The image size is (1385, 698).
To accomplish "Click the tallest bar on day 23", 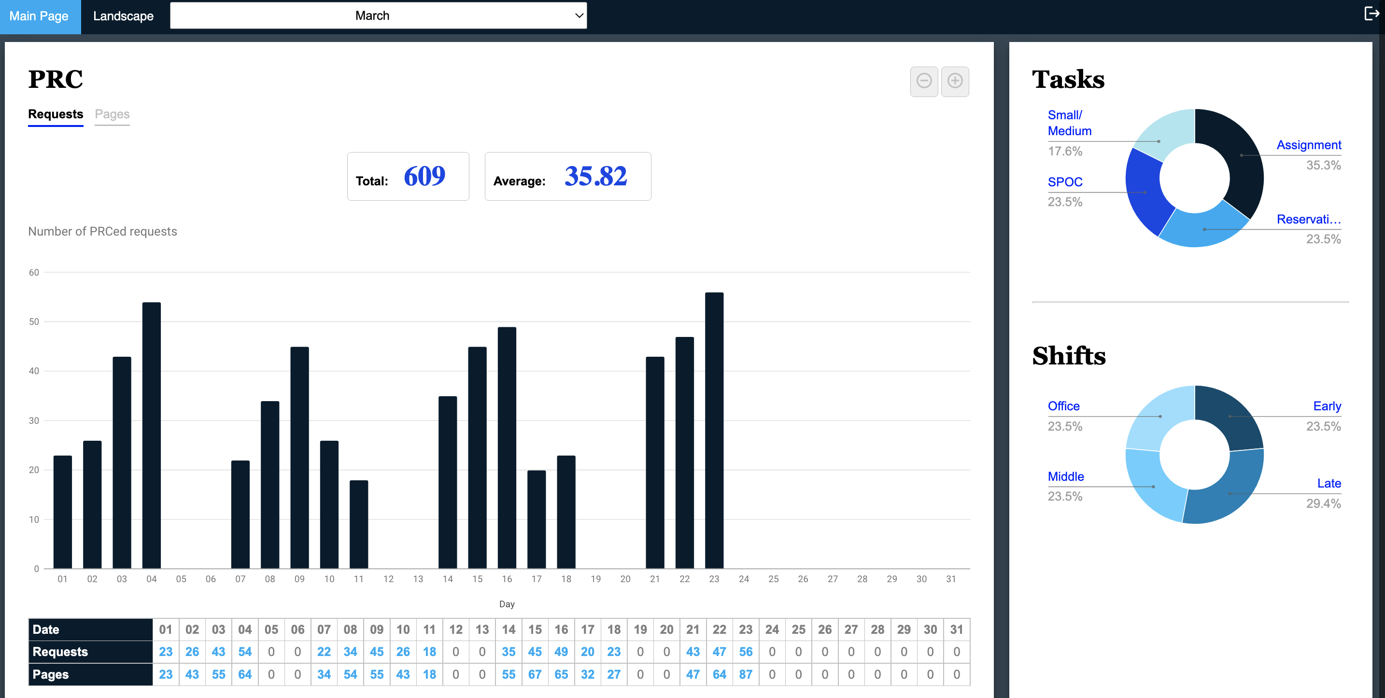I will (715, 430).
